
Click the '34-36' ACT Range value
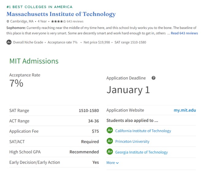[93, 121]
